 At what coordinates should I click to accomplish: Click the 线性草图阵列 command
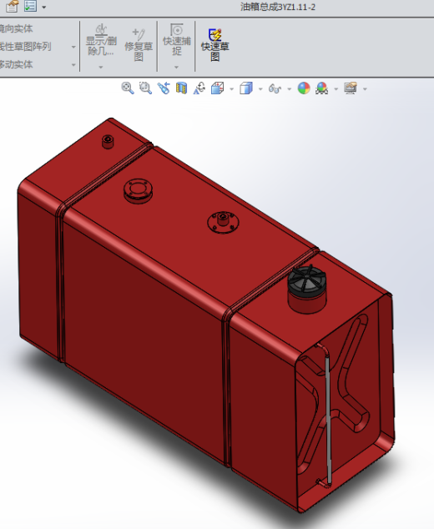click(x=25, y=47)
